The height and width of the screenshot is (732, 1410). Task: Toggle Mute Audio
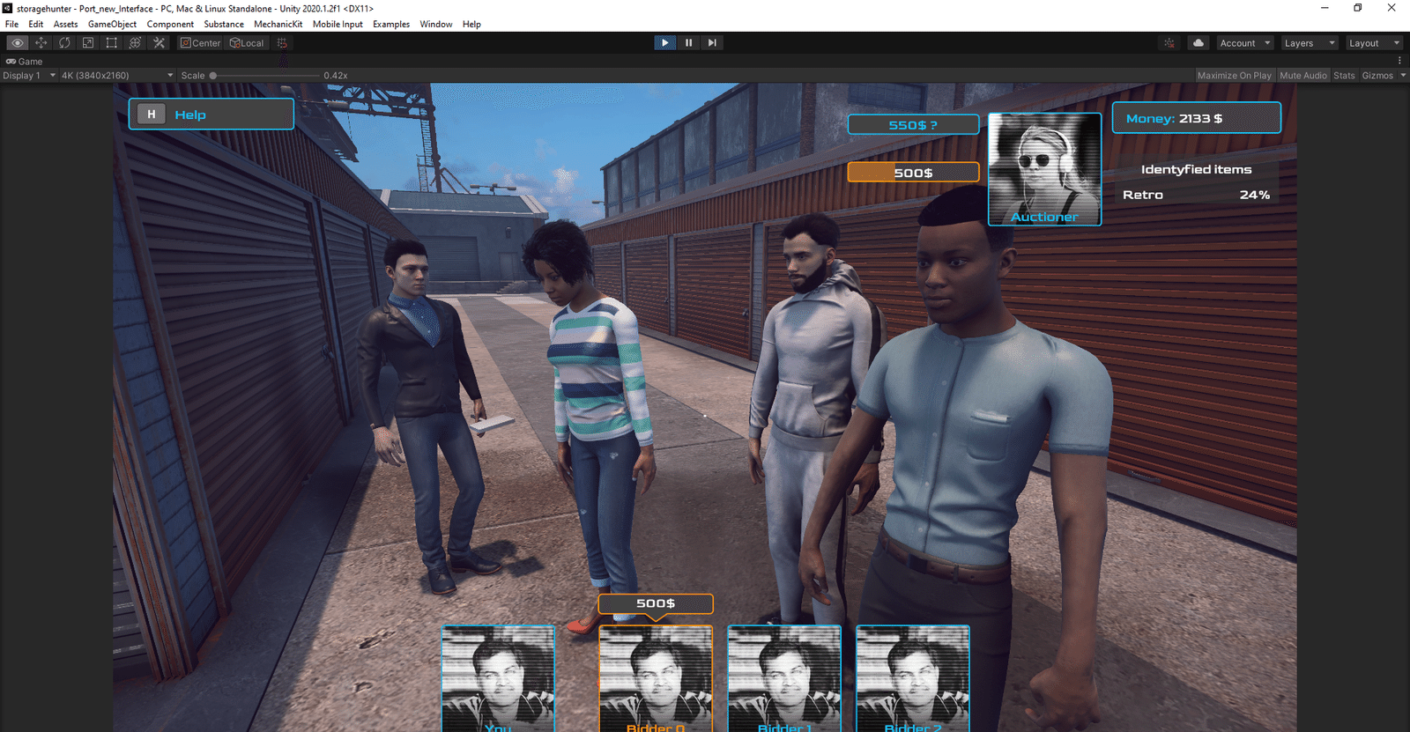coord(1303,76)
